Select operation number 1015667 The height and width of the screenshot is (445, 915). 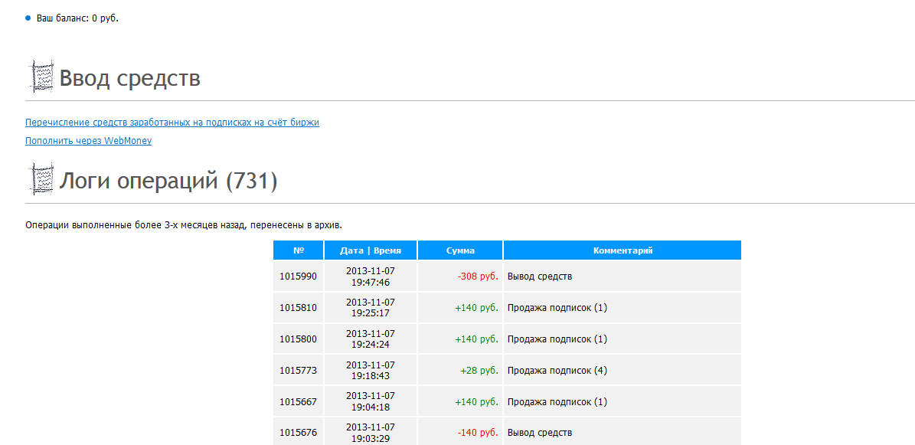click(x=298, y=402)
